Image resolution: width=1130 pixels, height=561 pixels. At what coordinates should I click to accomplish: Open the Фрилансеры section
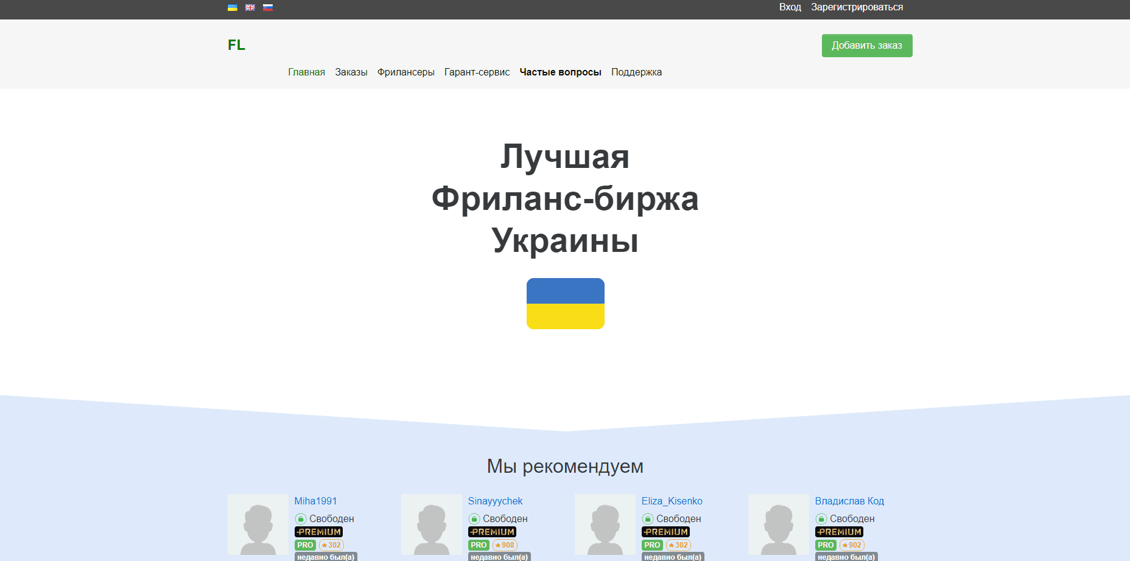click(405, 72)
